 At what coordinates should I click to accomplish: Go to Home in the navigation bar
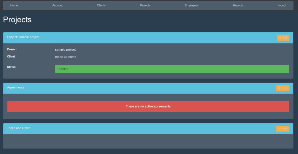[x=14, y=5]
